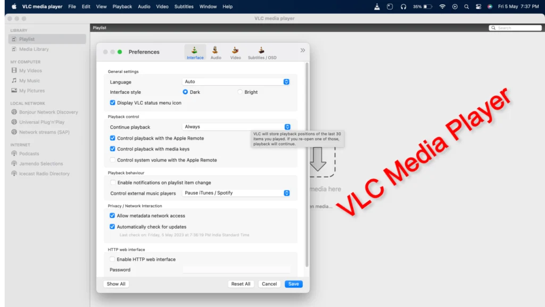Open the Help menu

tap(227, 6)
